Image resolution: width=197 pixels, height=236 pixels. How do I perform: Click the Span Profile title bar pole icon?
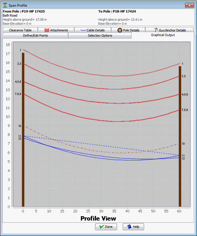click(5, 5)
